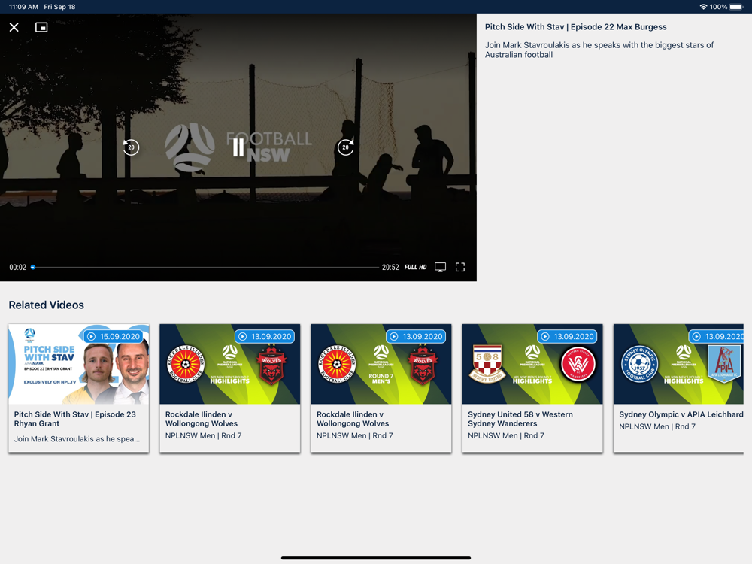Rewind the video 20 seconds

click(x=131, y=147)
